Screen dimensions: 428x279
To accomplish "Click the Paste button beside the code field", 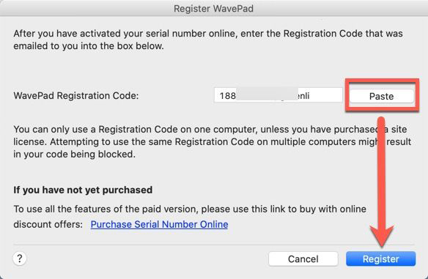I will point(381,96).
